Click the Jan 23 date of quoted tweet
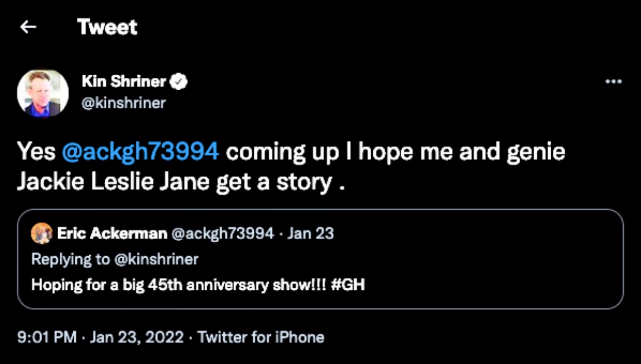The width and height of the screenshot is (641, 364). pyautogui.click(x=310, y=234)
